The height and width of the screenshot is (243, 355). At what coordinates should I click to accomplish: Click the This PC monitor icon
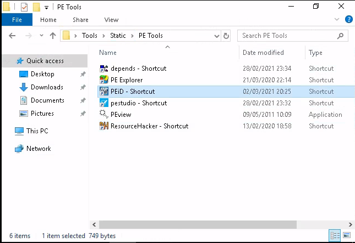(x=19, y=131)
